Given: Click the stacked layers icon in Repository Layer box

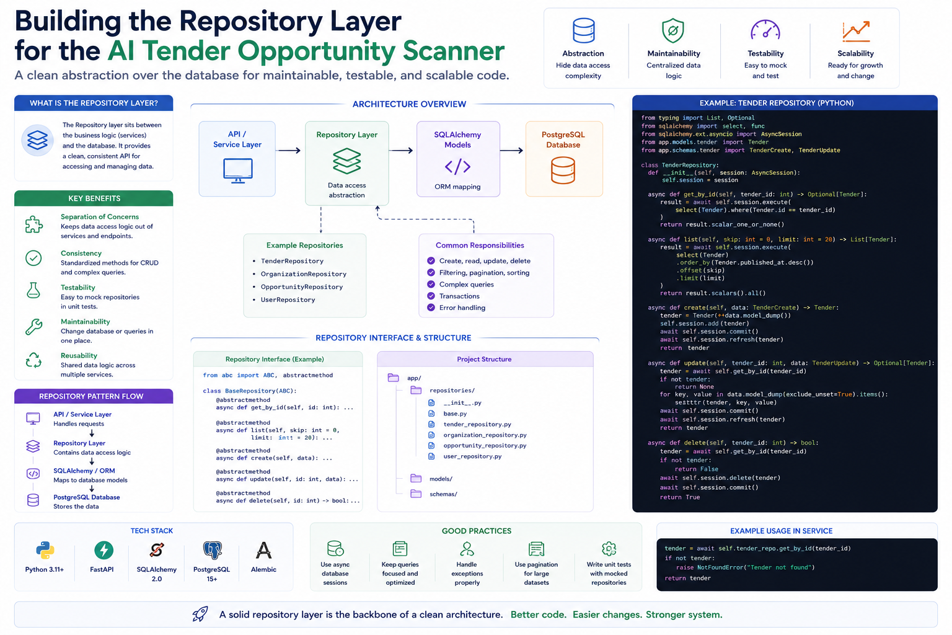Looking at the screenshot, I should click(x=346, y=161).
